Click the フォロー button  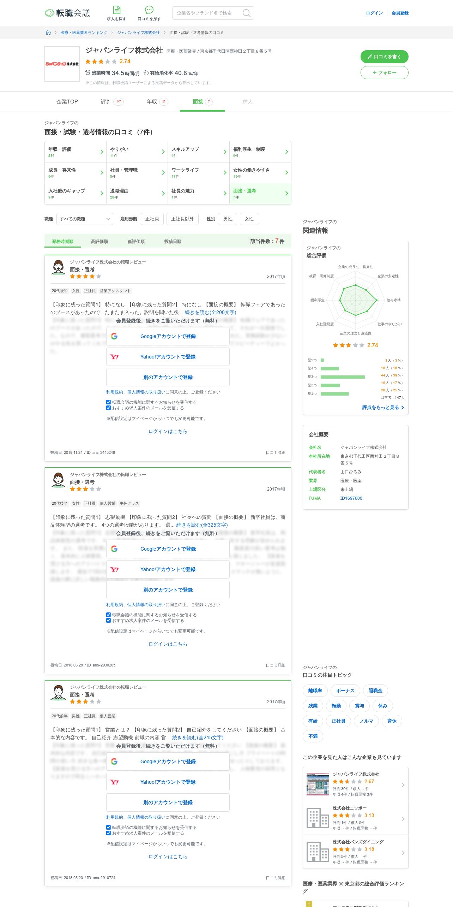click(385, 72)
